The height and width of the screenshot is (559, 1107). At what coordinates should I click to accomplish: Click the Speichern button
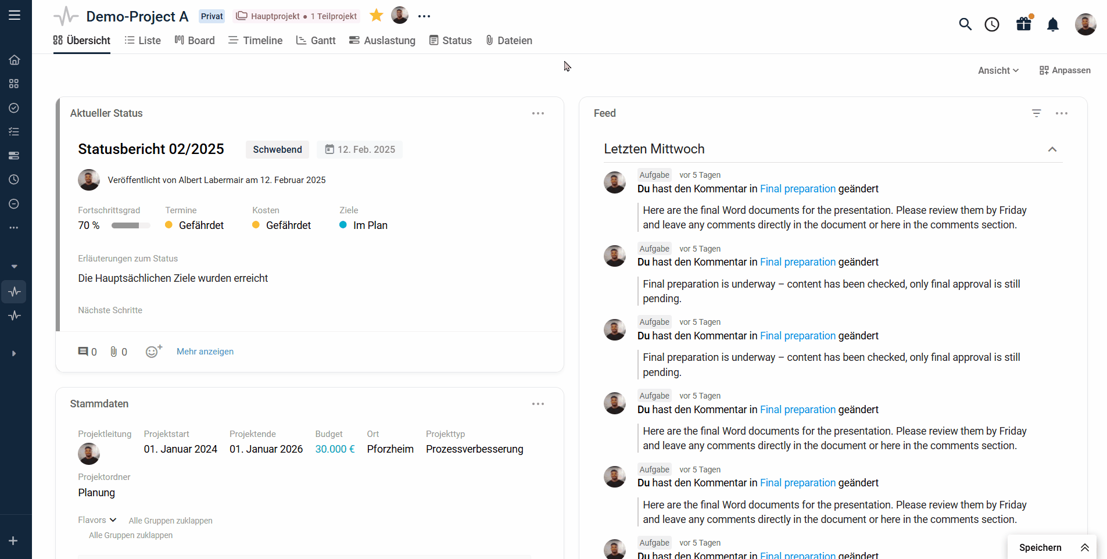coord(1040,547)
